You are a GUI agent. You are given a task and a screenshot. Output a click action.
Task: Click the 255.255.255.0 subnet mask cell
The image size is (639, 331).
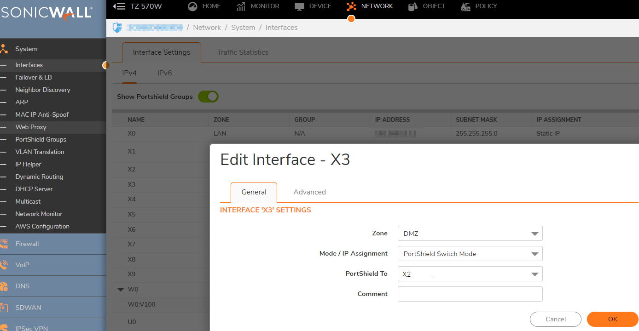click(x=476, y=134)
